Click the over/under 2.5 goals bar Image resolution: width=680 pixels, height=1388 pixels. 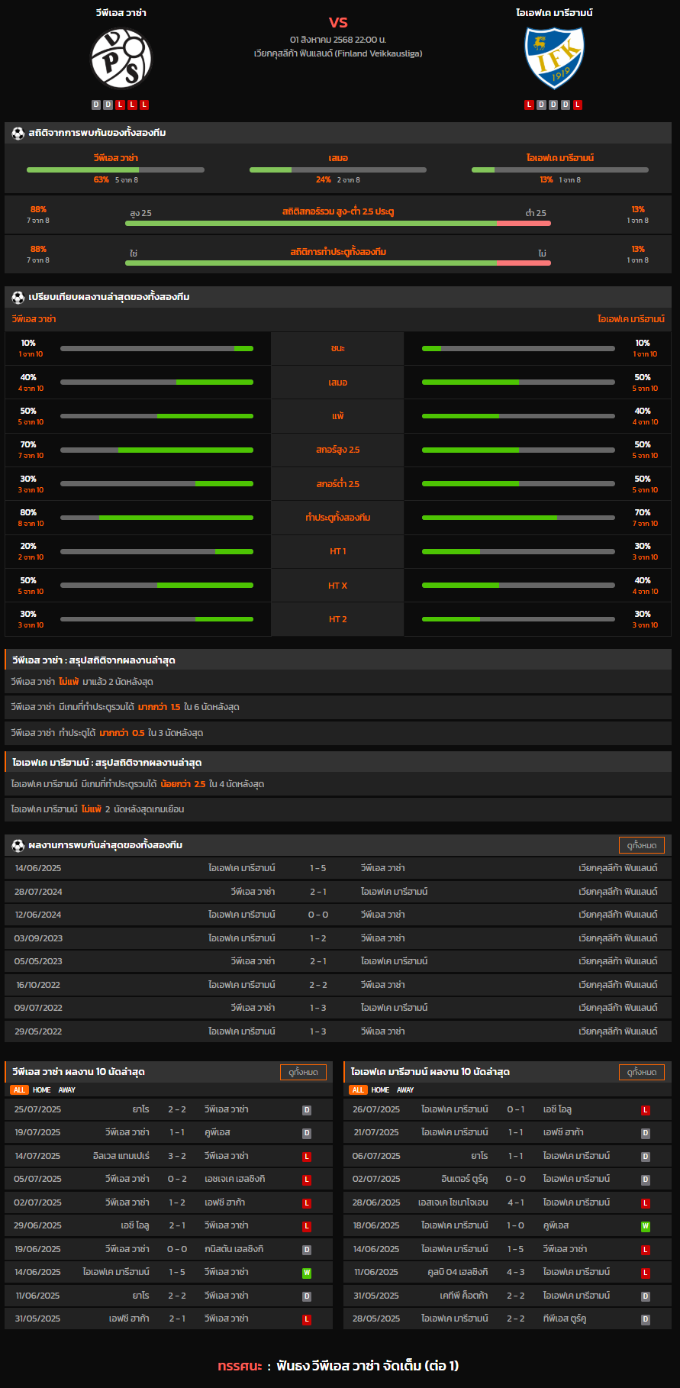click(338, 223)
